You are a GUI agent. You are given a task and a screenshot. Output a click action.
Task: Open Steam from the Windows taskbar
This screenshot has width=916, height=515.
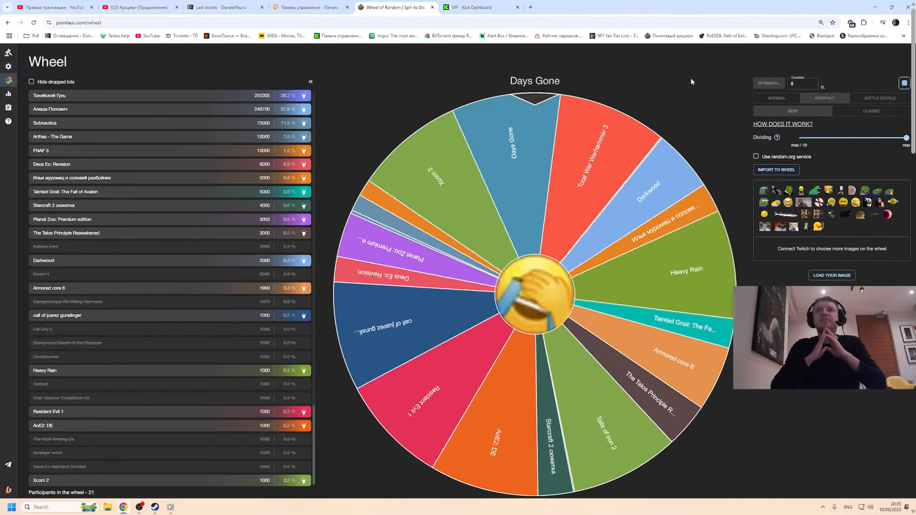[x=155, y=507]
